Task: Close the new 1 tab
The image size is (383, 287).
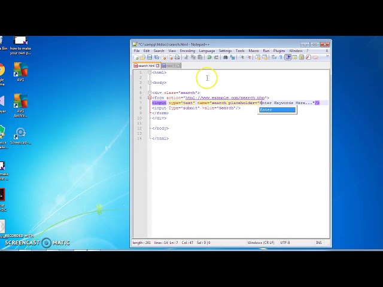Action: [x=178, y=66]
